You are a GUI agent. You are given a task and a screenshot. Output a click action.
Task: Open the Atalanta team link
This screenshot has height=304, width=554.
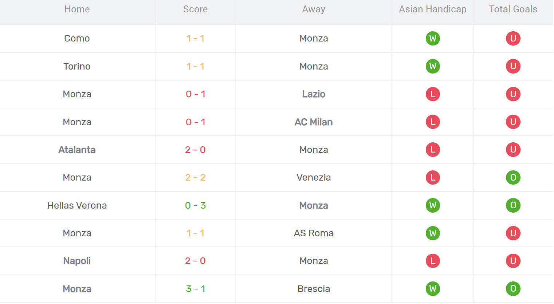[77, 150]
